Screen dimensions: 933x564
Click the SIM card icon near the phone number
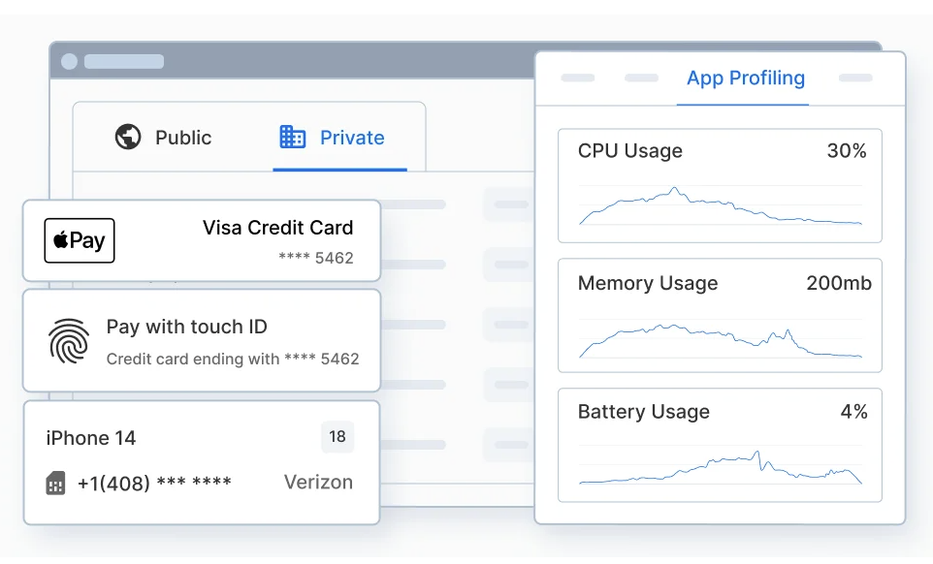[53, 482]
